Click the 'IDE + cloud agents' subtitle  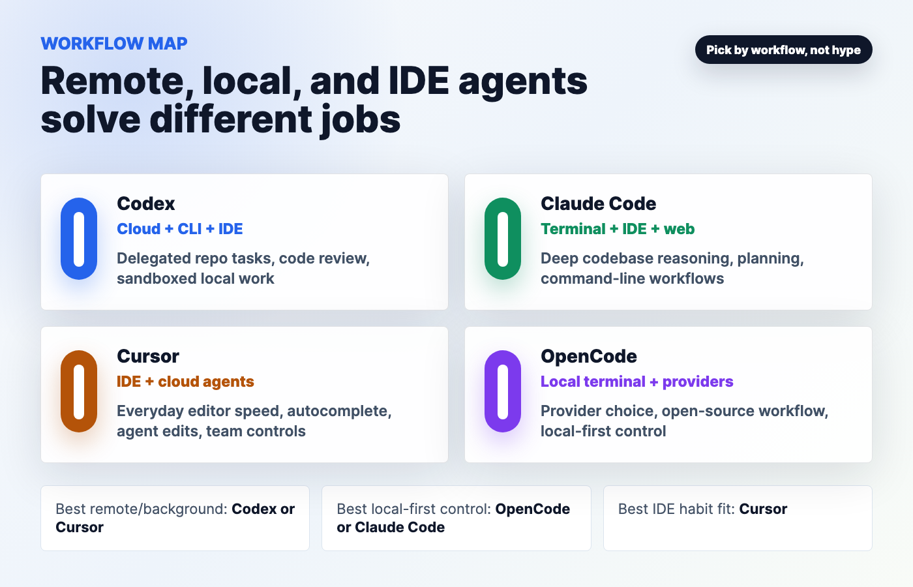185,382
